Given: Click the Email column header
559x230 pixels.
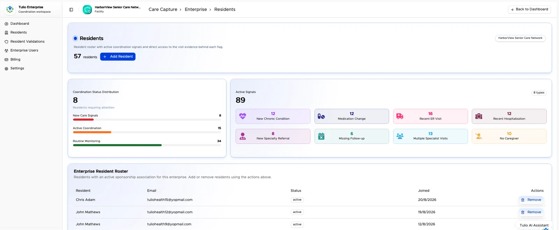Looking at the screenshot, I should (152, 191).
